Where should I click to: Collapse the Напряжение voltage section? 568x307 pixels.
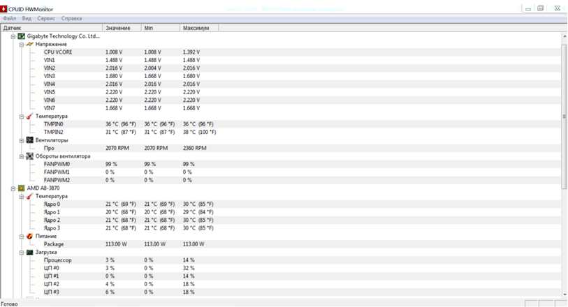pyautogui.click(x=21, y=44)
